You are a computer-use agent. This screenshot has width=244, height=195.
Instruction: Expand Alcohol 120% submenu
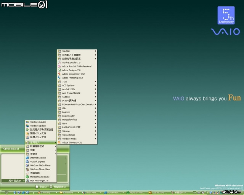(x=77, y=89)
